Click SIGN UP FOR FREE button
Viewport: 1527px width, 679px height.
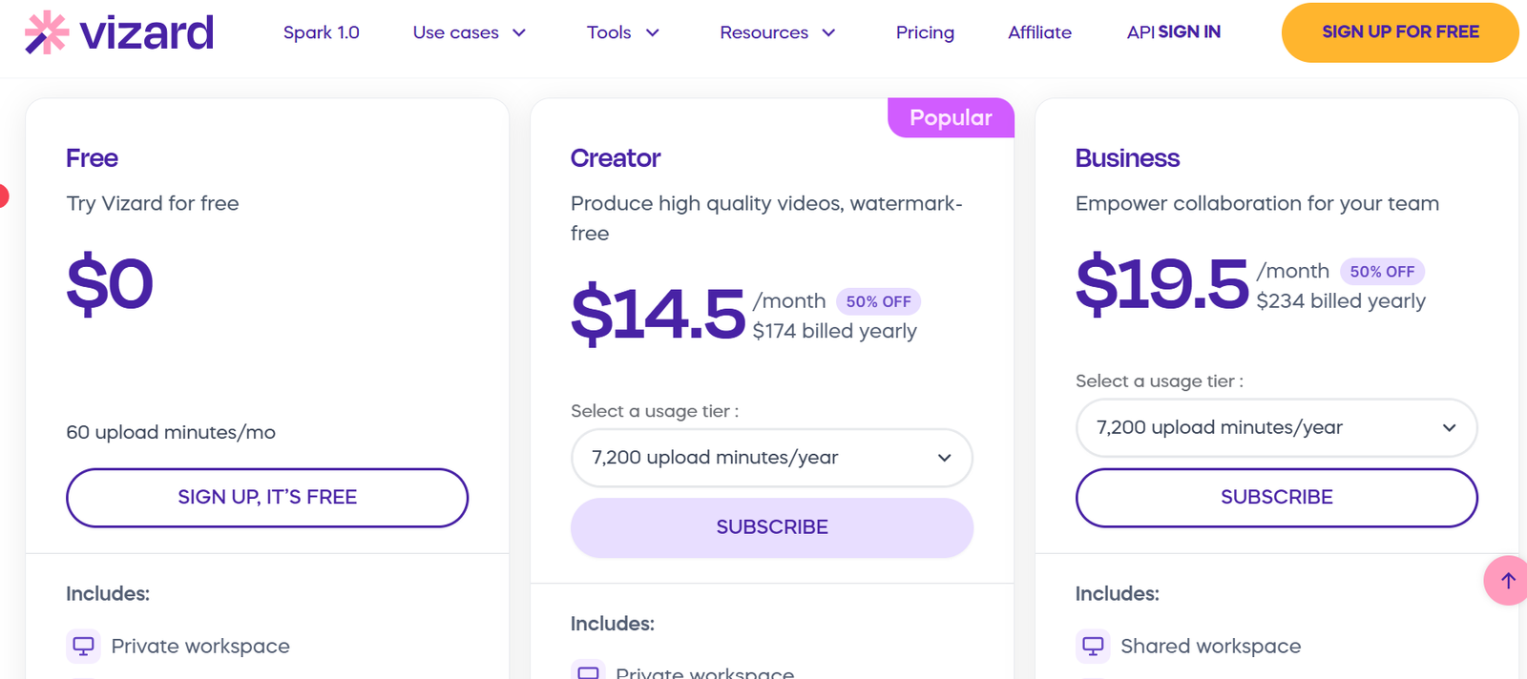[x=1400, y=32]
